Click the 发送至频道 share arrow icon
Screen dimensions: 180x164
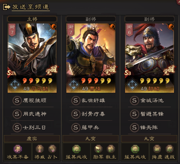pyautogui.click(x=7, y=7)
